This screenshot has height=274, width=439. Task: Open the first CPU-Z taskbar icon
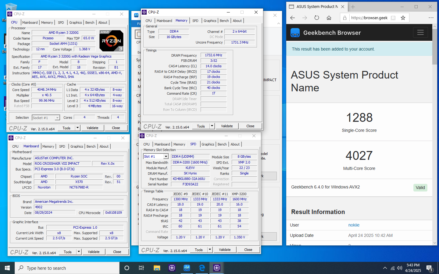tap(172, 268)
